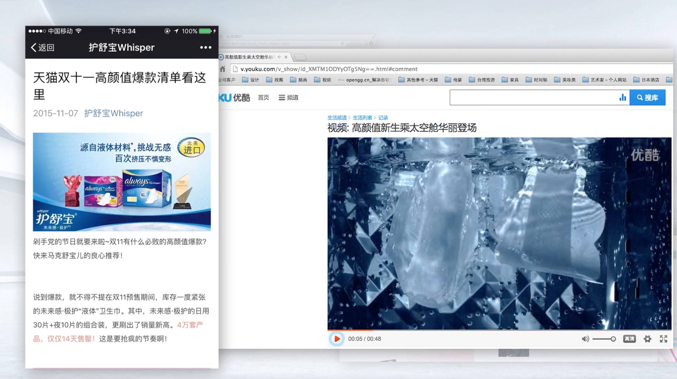Close the Youku browser tab
The image size is (677, 379).
[286, 57]
